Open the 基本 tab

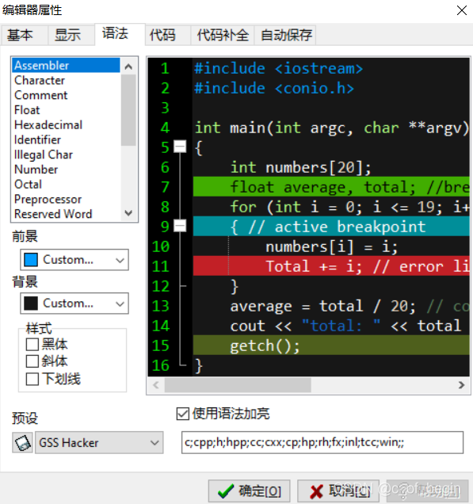click(x=24, y=35)
